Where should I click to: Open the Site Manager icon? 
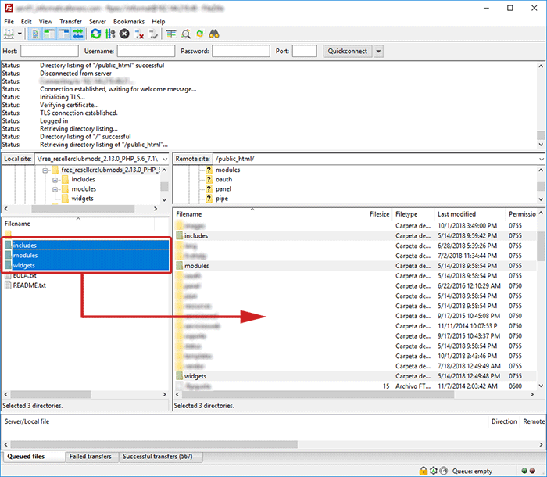[9, 34]
